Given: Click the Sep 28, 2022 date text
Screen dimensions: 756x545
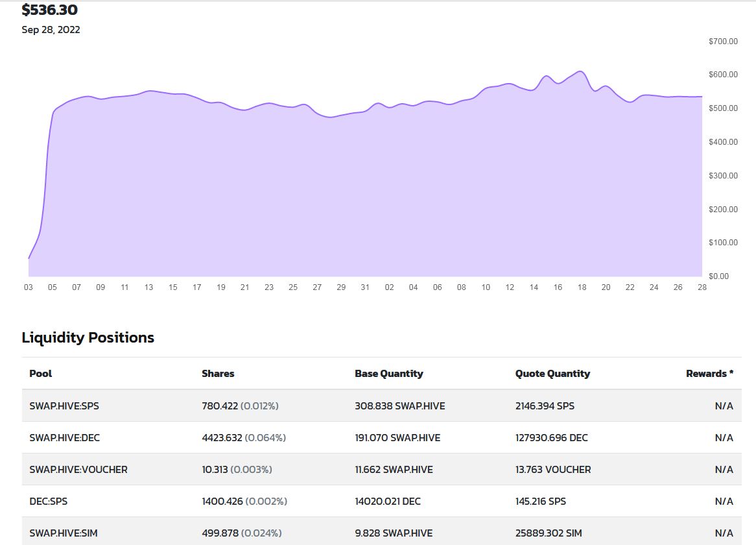Looking at the screenshot, I should (51, 30).
